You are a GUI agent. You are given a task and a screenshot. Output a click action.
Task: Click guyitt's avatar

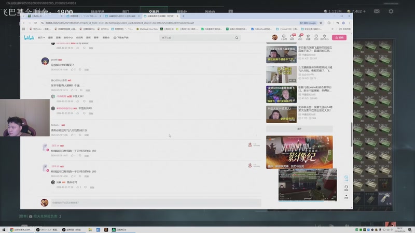click(45, 61)
